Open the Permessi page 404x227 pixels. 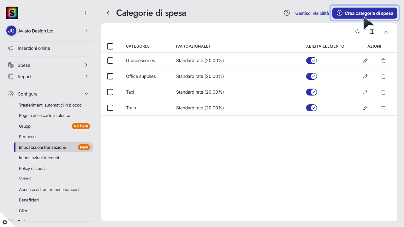pyautogui.click(x=27, y=137)
